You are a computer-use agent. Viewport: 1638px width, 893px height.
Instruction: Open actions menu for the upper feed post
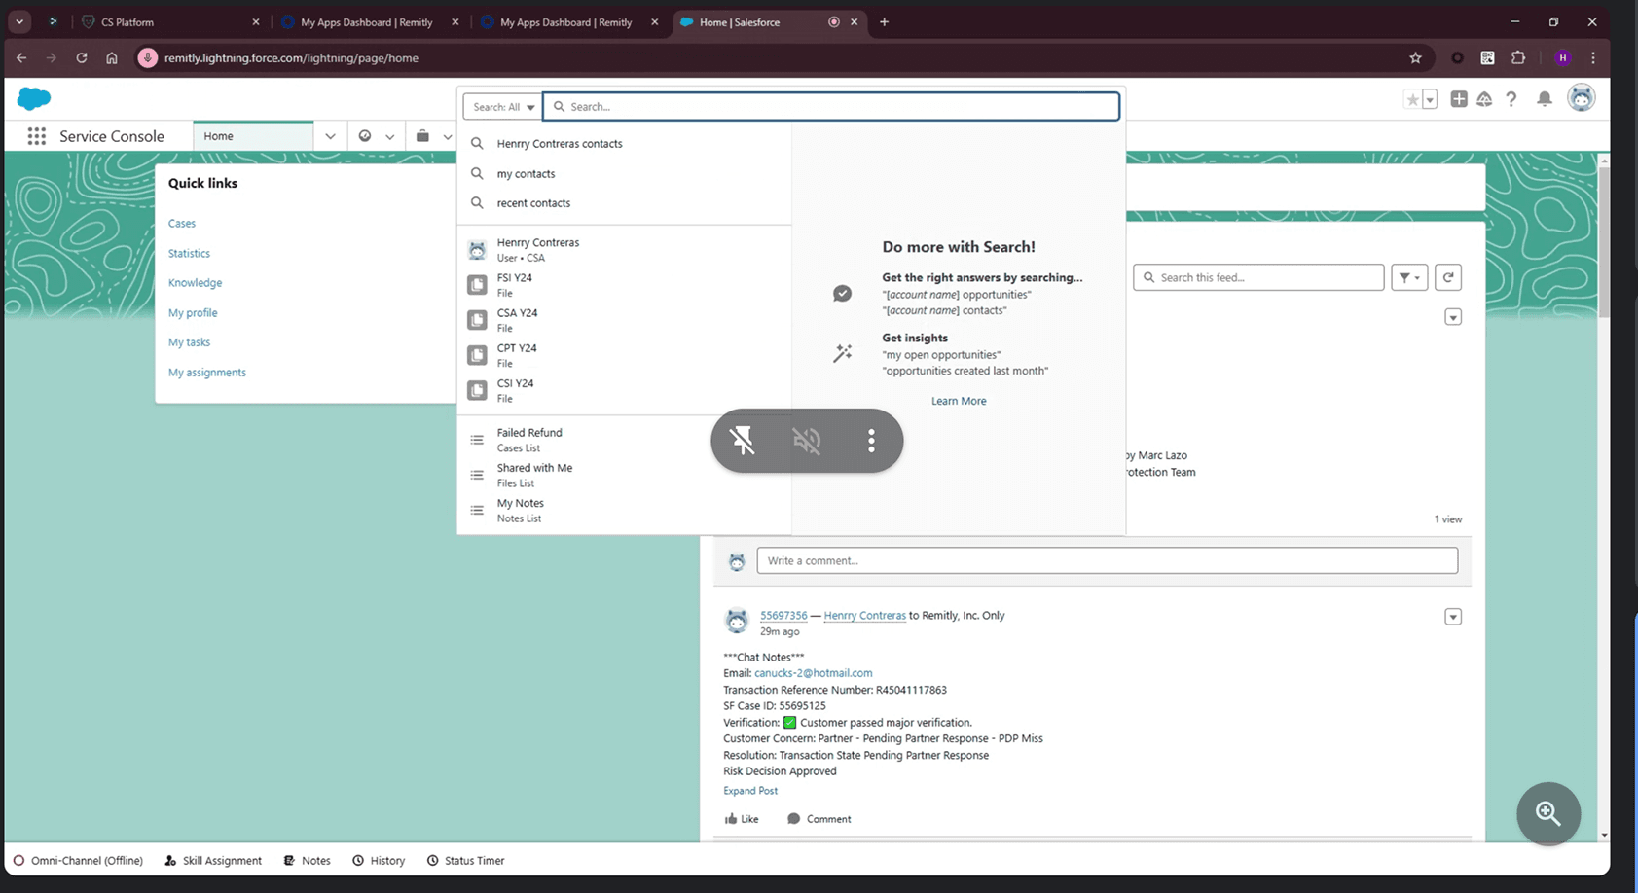click(x=1453, y=317)
